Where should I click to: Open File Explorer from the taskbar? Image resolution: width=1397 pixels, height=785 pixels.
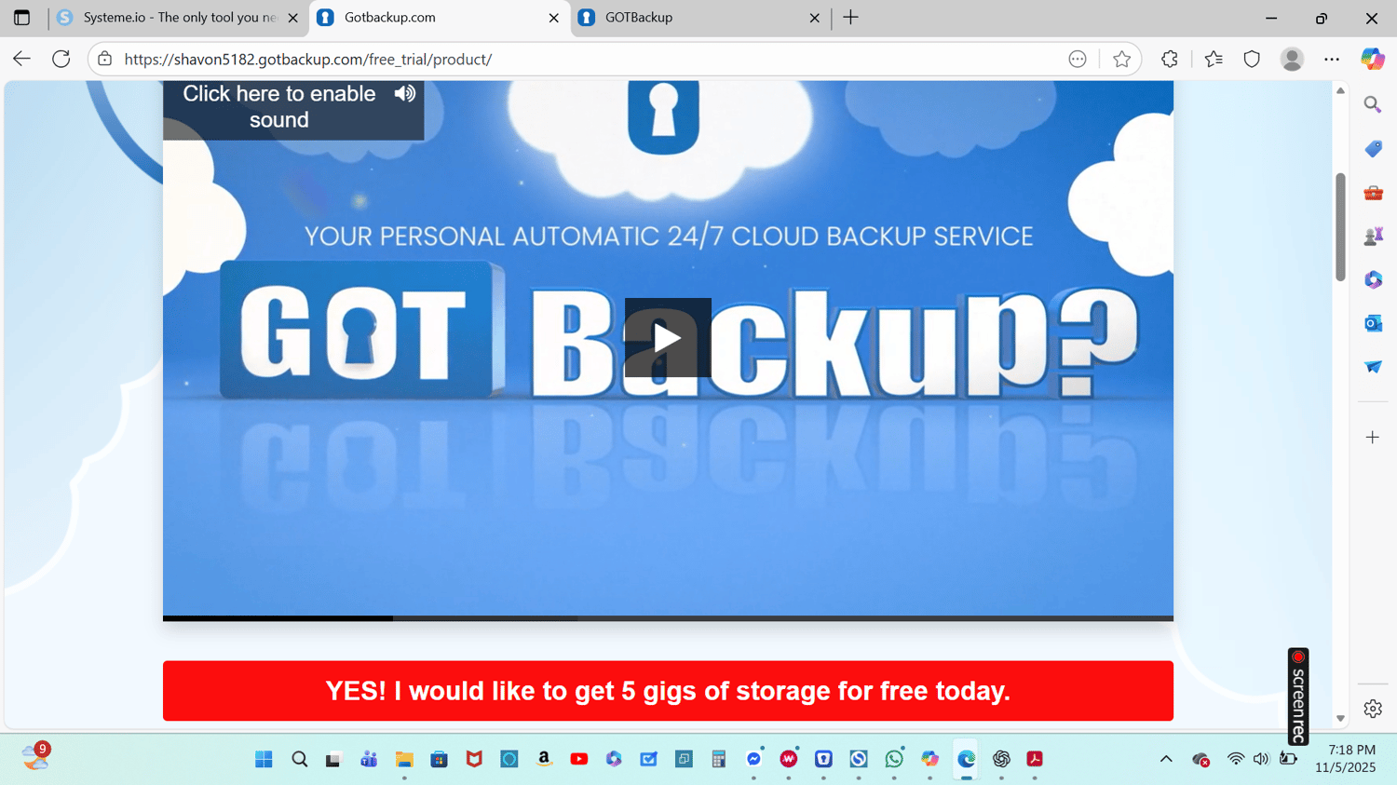pos(404,759)
